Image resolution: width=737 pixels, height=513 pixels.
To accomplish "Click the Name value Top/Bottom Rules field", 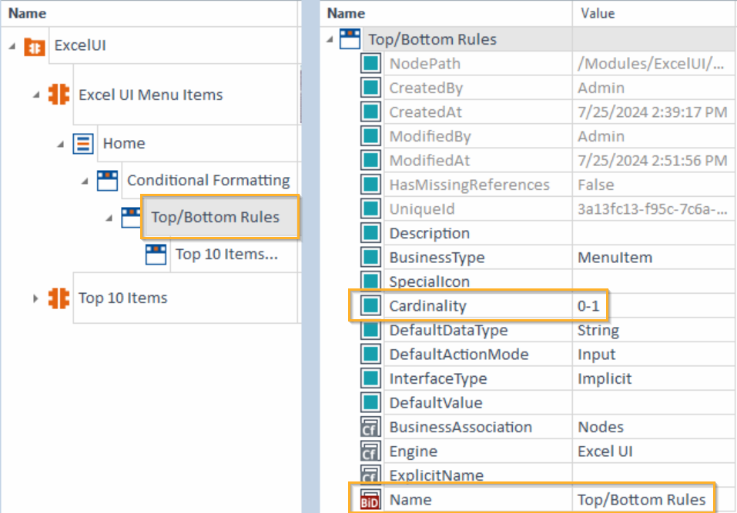I will coord(642,500).
